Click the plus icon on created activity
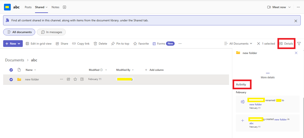Screen dimensions: 304x138 (242, 121)
